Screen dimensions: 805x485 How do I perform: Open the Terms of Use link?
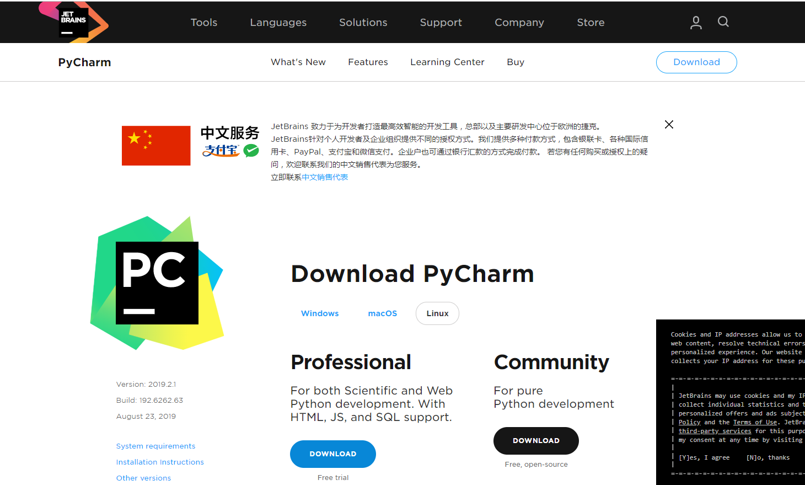coord(755,422)
